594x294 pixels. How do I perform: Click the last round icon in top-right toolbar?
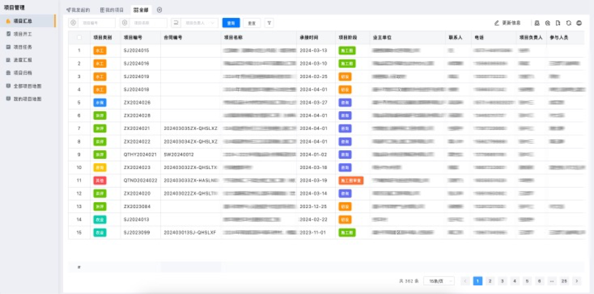pyautogui.click(x=579, y=23)
